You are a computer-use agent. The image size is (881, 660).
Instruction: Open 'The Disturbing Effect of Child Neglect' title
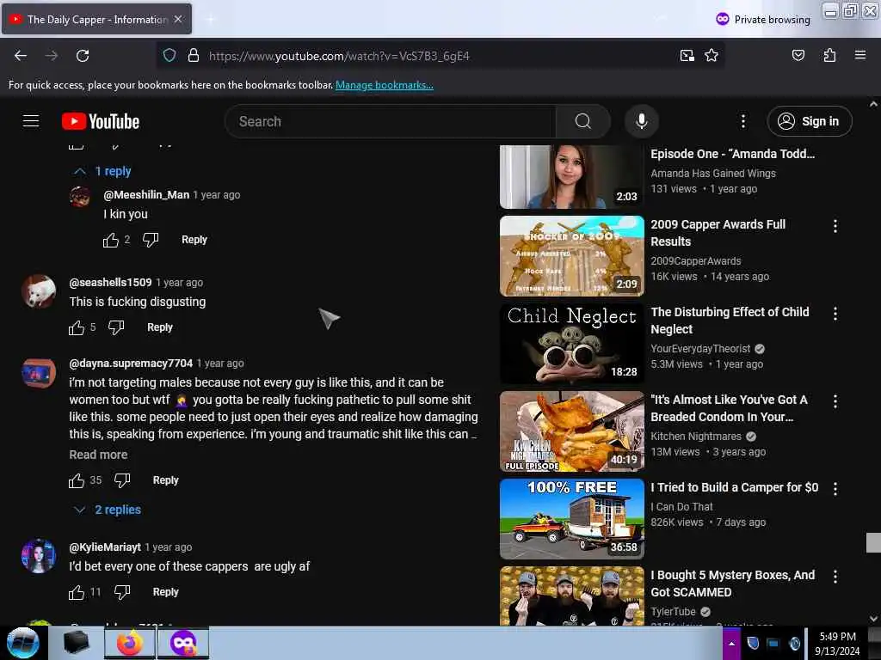[730, 321]
